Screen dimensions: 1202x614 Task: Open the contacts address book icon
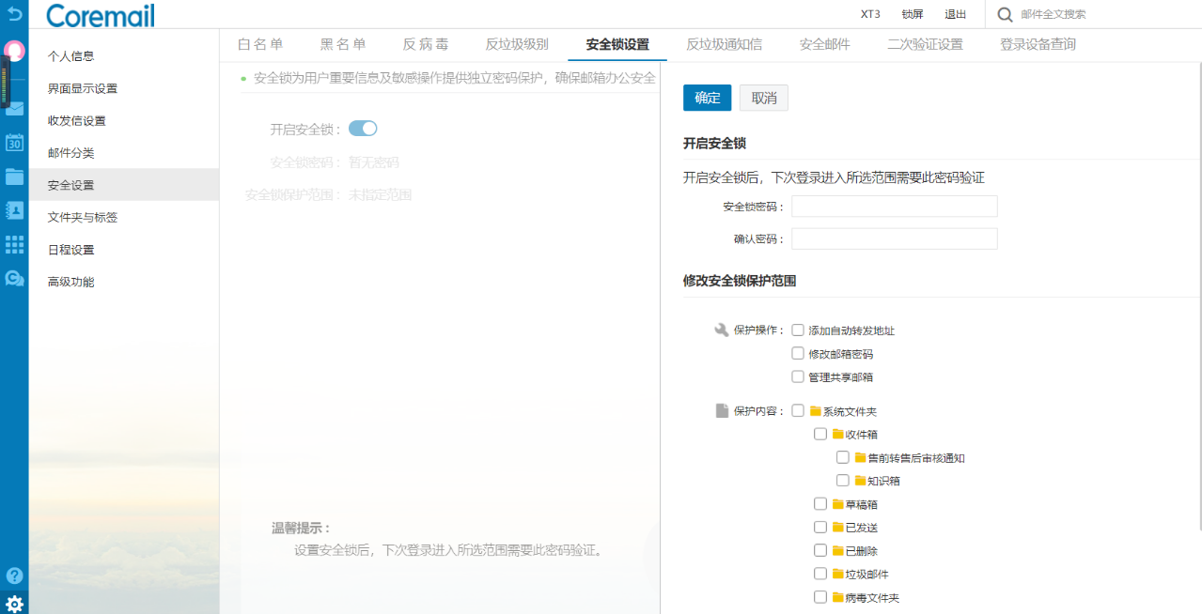pyautogui.click(x=14, y=210)
